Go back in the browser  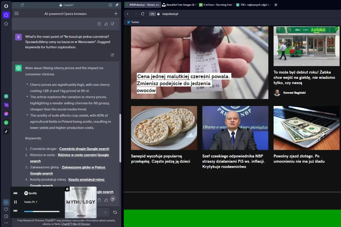point(128,14)
